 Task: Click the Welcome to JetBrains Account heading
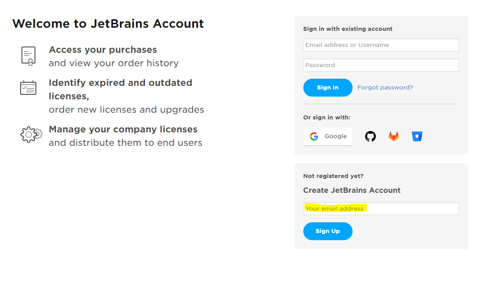[x=108, y=24]
